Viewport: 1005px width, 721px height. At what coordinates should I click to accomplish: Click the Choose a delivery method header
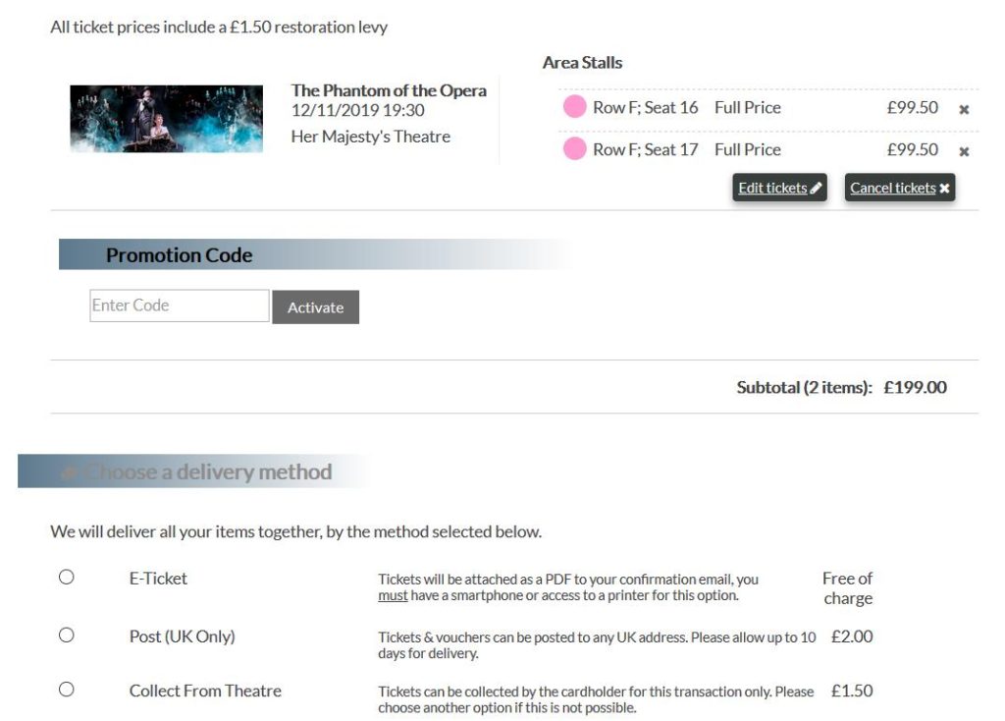(208, 472)
